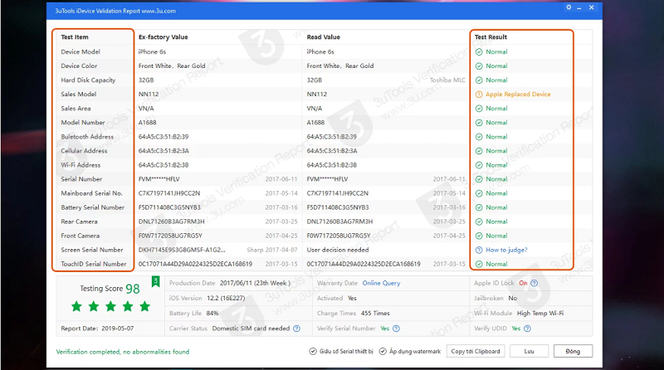The height and width of the screenshot is (370, 664).
Task: Click the Đóng button
Action: pos(573,352)
